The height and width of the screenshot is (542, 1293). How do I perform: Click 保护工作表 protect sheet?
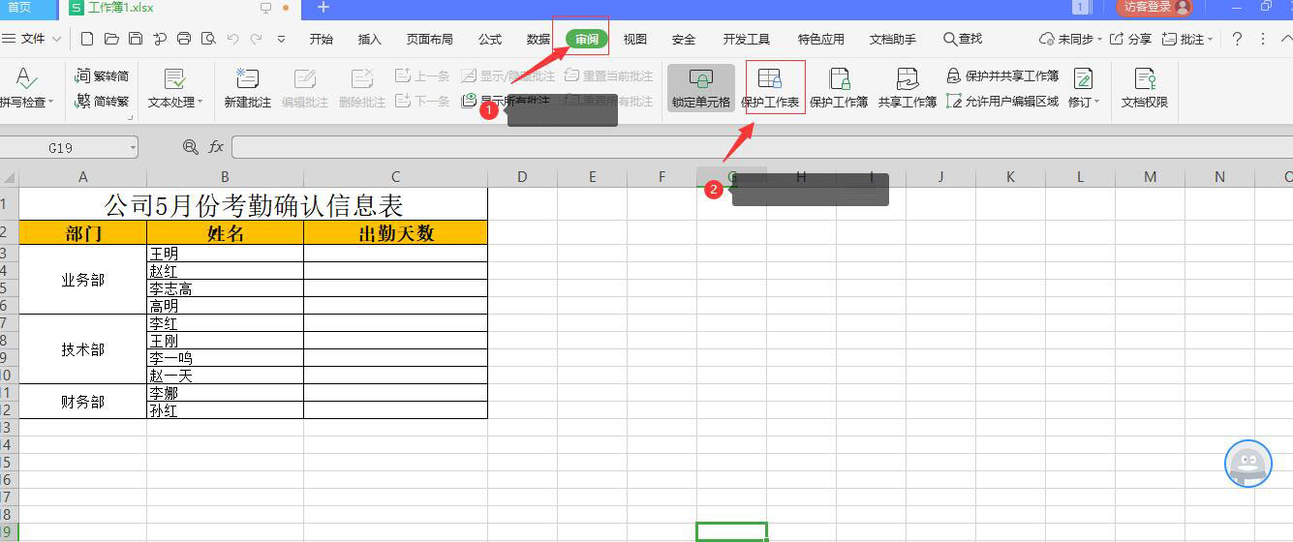pos(770,87)
